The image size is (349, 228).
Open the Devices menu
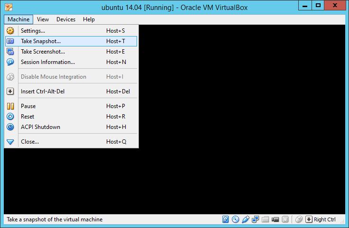tap(66, 19)
